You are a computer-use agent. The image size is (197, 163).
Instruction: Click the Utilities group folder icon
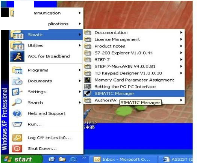17,45
